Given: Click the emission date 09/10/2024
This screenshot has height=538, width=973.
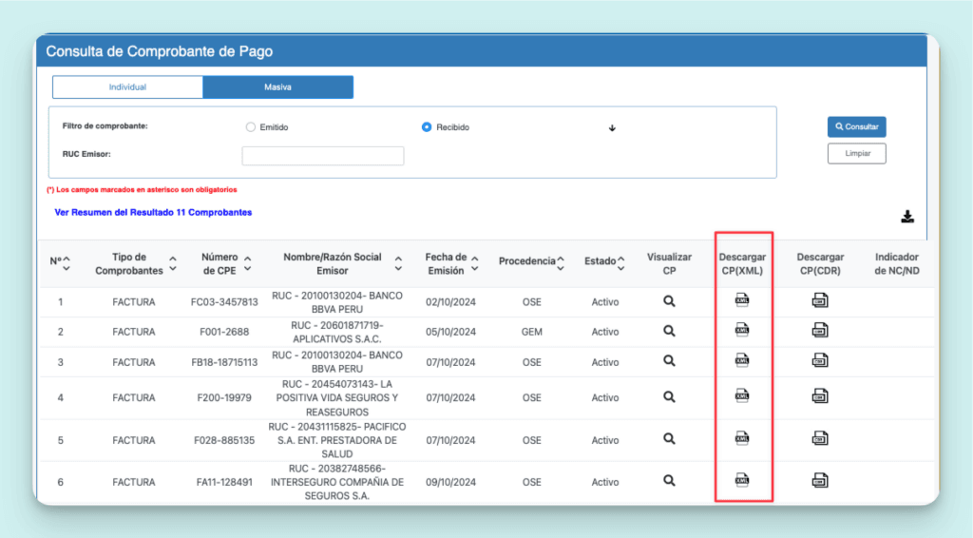Looking at the screenshot, I should pos(450,482).
